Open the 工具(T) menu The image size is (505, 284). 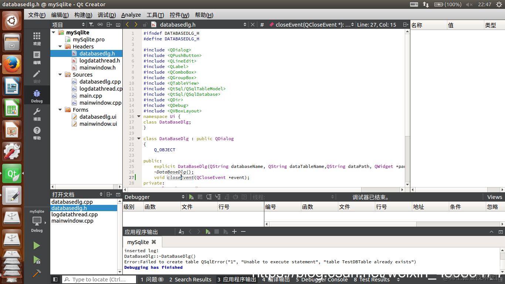pyautogui.click(x=155, y=15)
